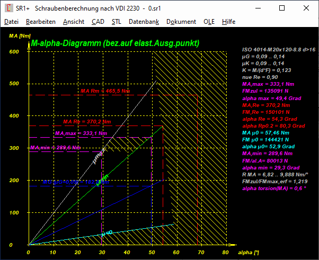Click the M-alpha-Diagramm title text

115,43
